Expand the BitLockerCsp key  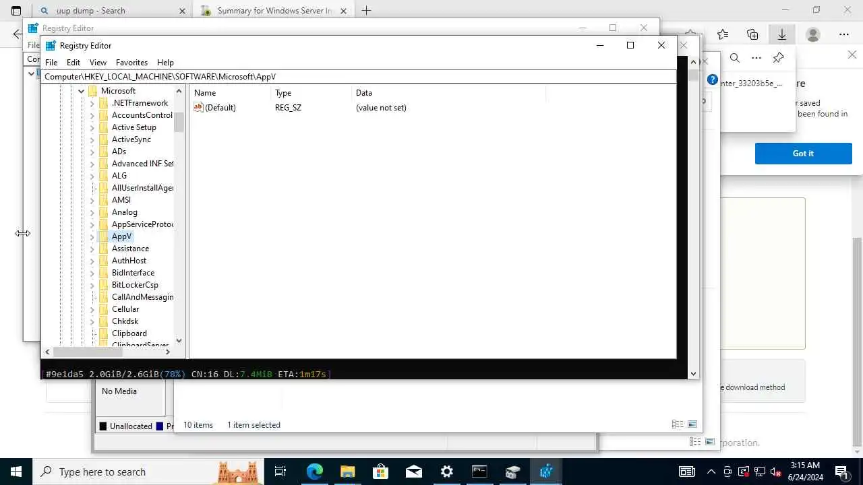point(92,285)
